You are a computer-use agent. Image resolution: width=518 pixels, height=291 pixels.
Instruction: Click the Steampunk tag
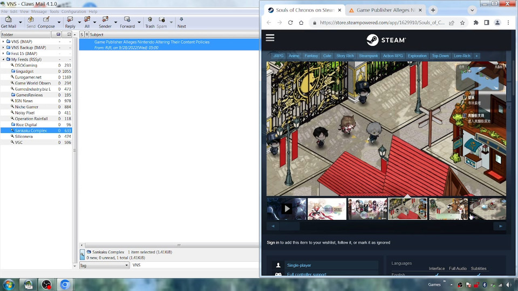369,56
